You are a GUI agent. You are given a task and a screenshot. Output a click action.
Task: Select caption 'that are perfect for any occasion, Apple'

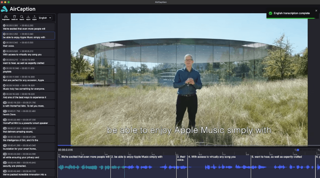tap(29, 79)
